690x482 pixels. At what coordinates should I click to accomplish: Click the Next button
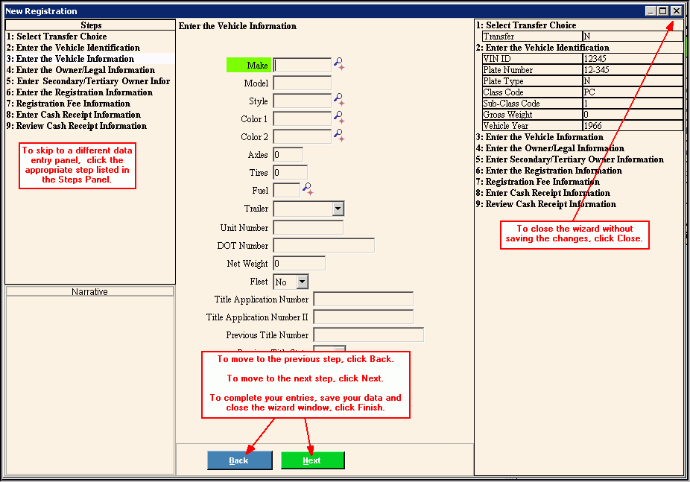(x=312, y=460)
